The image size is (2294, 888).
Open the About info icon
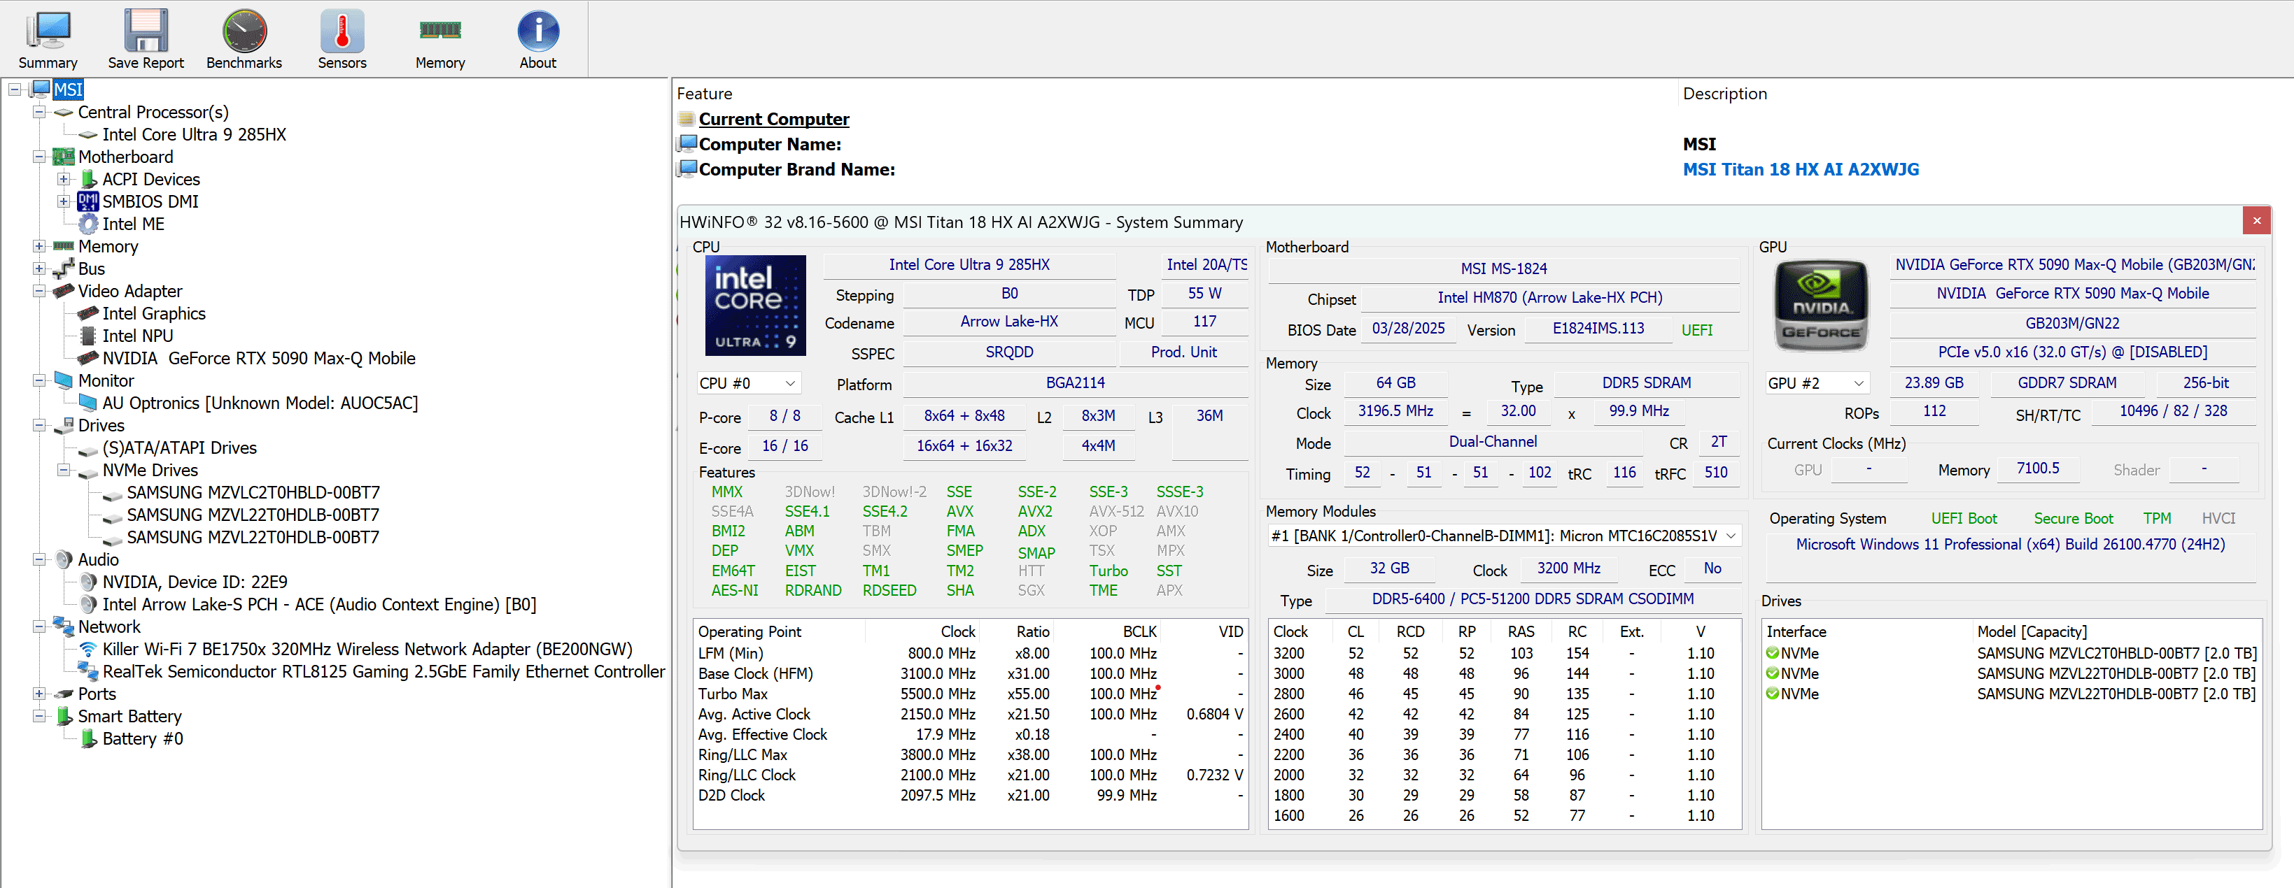pos(538,31)
